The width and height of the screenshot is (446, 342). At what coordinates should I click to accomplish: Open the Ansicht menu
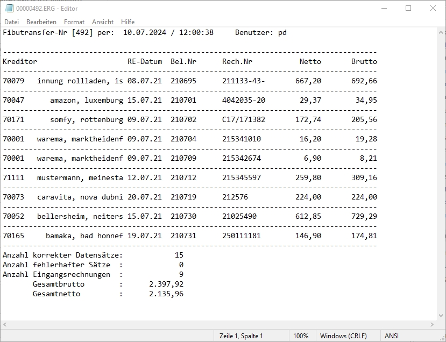click(103, 22)
